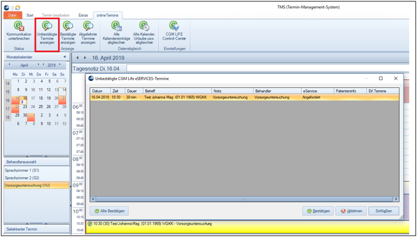Sort by Datum column header
The height and width of the screenshot is (237, 417).
coord(101,91)
